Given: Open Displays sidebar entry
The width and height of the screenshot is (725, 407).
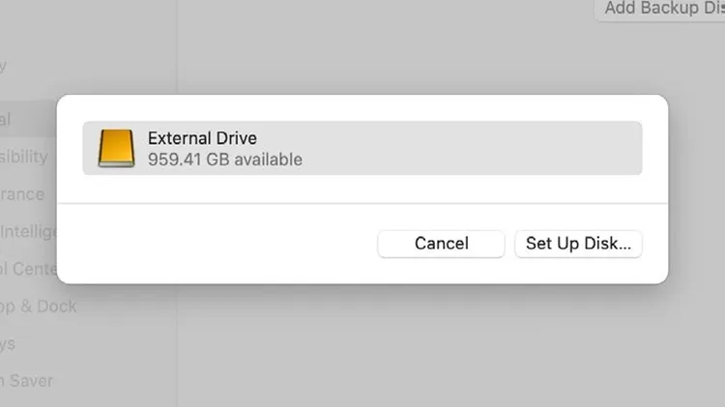Looking at the screenshot, I should (x=8, y=344).
